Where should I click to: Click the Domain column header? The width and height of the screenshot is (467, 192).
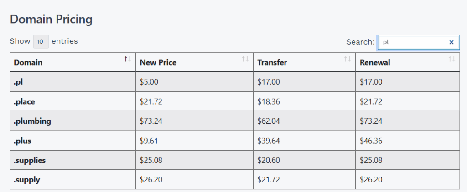[73, 62]
